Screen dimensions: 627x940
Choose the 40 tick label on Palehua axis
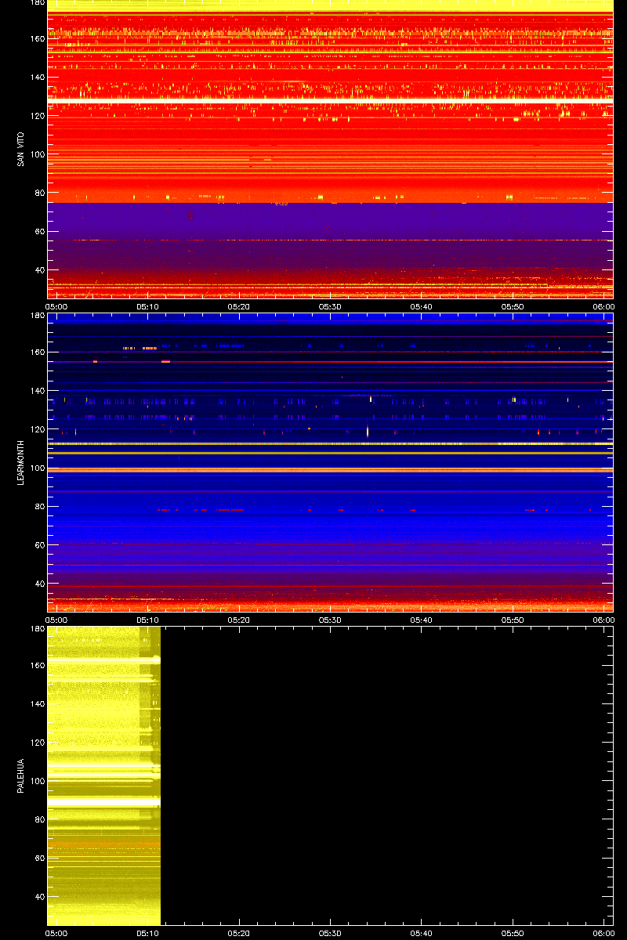(39, 897)
